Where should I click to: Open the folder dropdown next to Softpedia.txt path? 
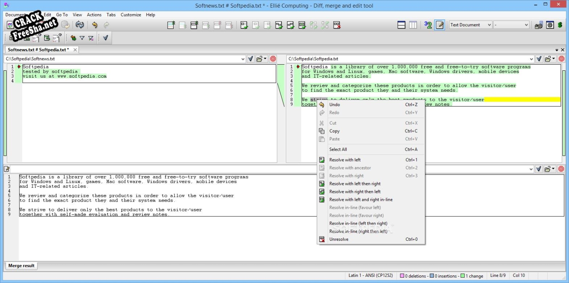coord(550,59)
